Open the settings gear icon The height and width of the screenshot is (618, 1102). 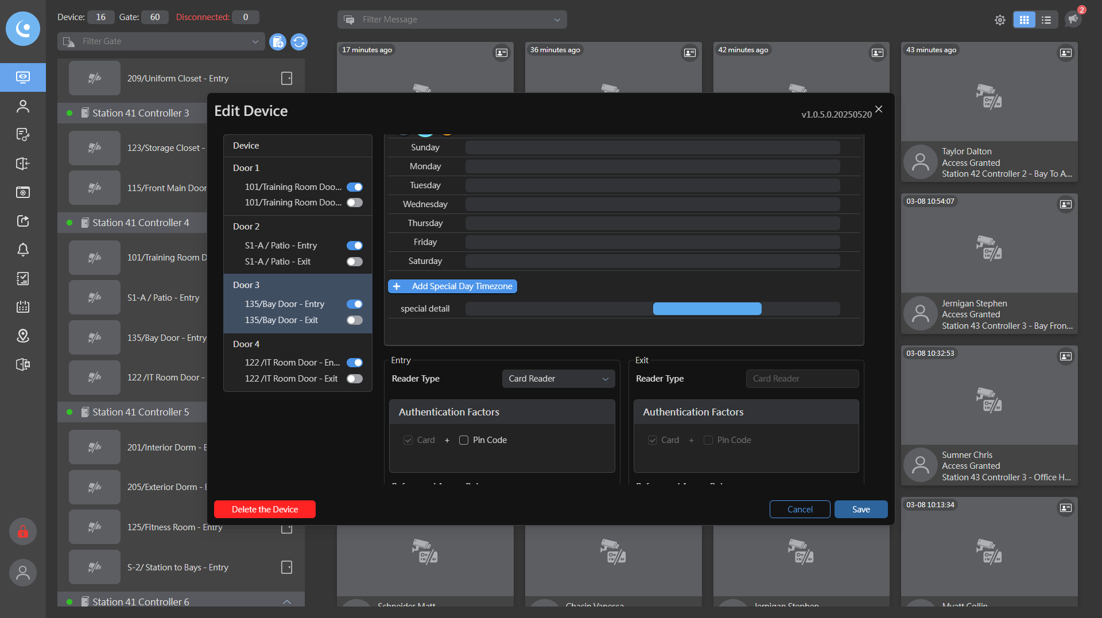coord(1000,20)
